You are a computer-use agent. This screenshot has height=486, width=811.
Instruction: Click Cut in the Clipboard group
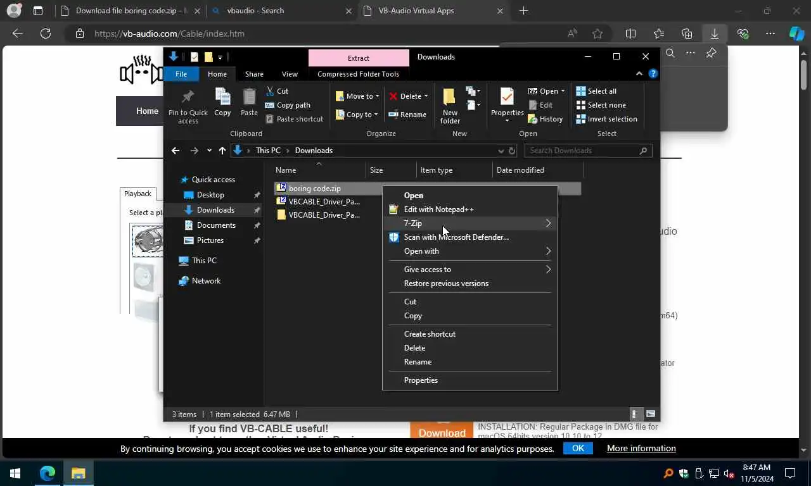tap(277, 91)
